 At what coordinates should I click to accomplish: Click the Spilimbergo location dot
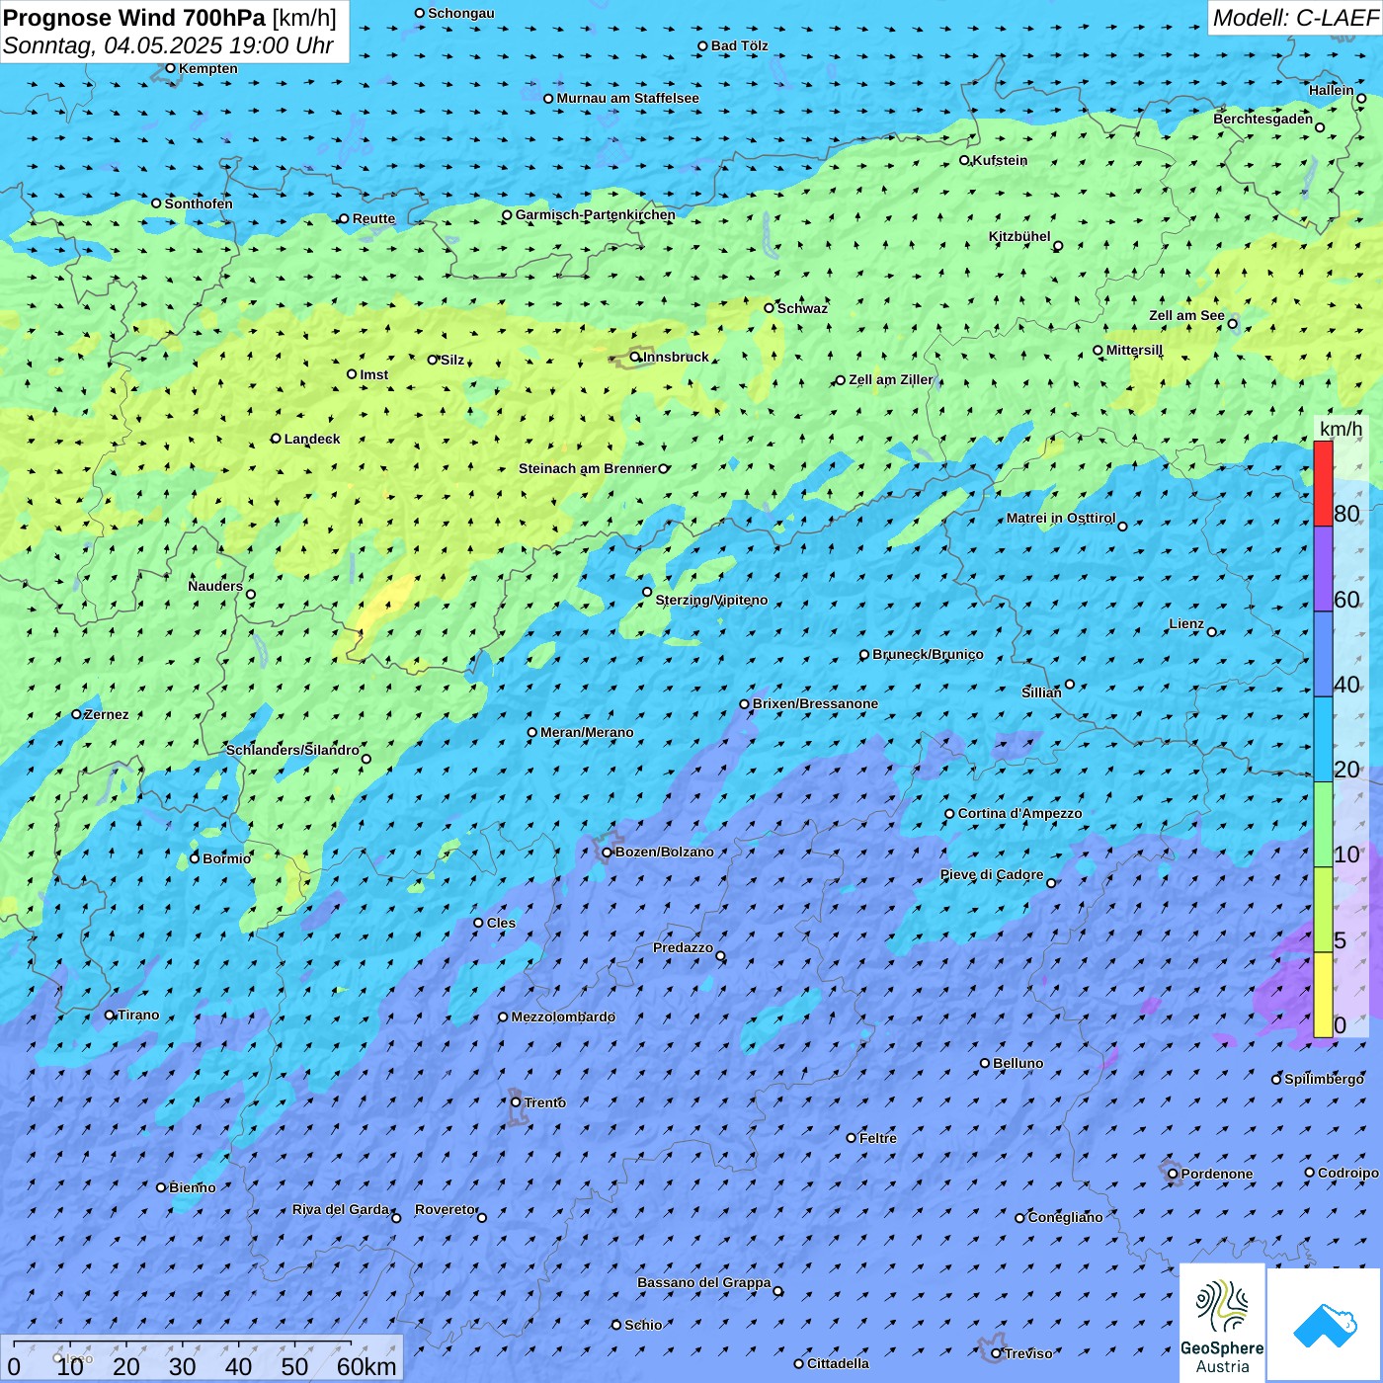point(1276,1080)
